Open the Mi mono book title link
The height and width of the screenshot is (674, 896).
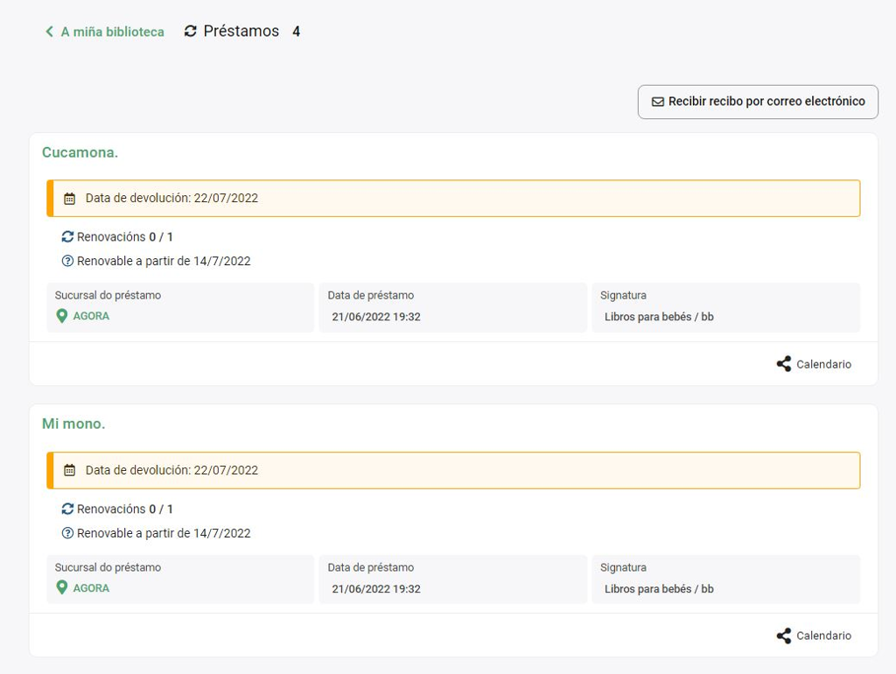(73, 424)
